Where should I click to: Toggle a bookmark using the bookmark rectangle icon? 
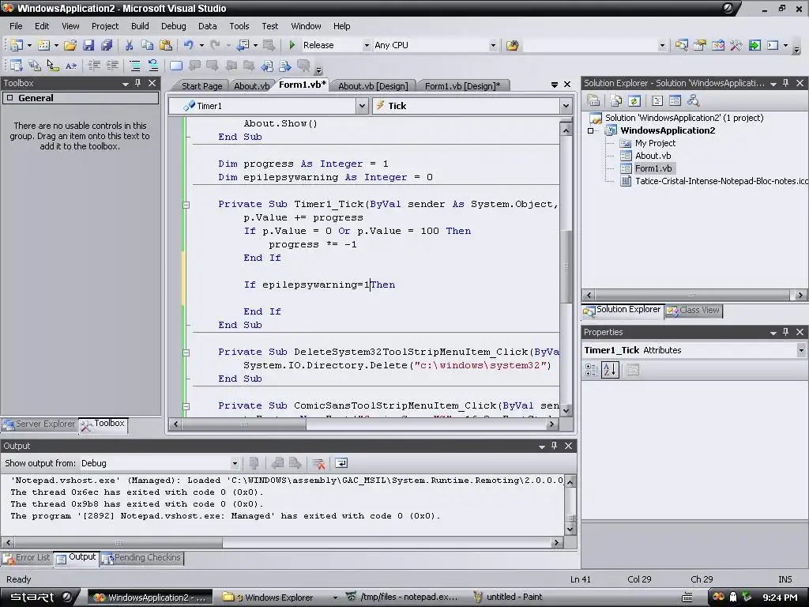coord(176,66)
